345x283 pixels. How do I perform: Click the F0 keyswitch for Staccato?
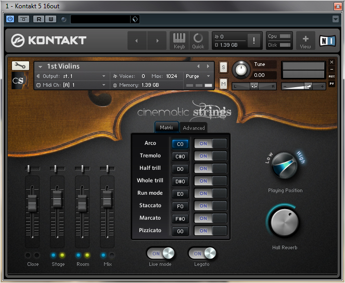(180, 206)
